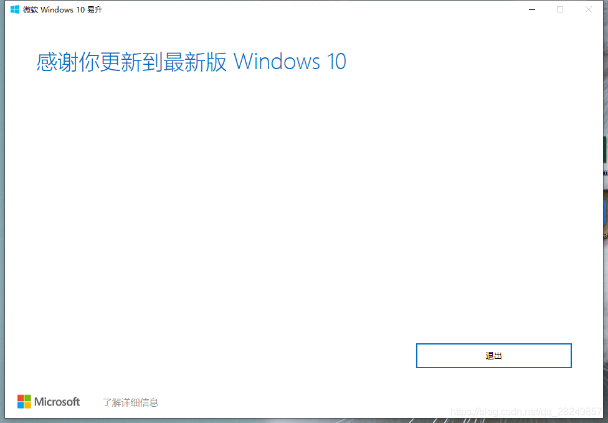This screenshot has height=423, width=608.
Task: Click the empty title bar area
Action: point(310,9)
